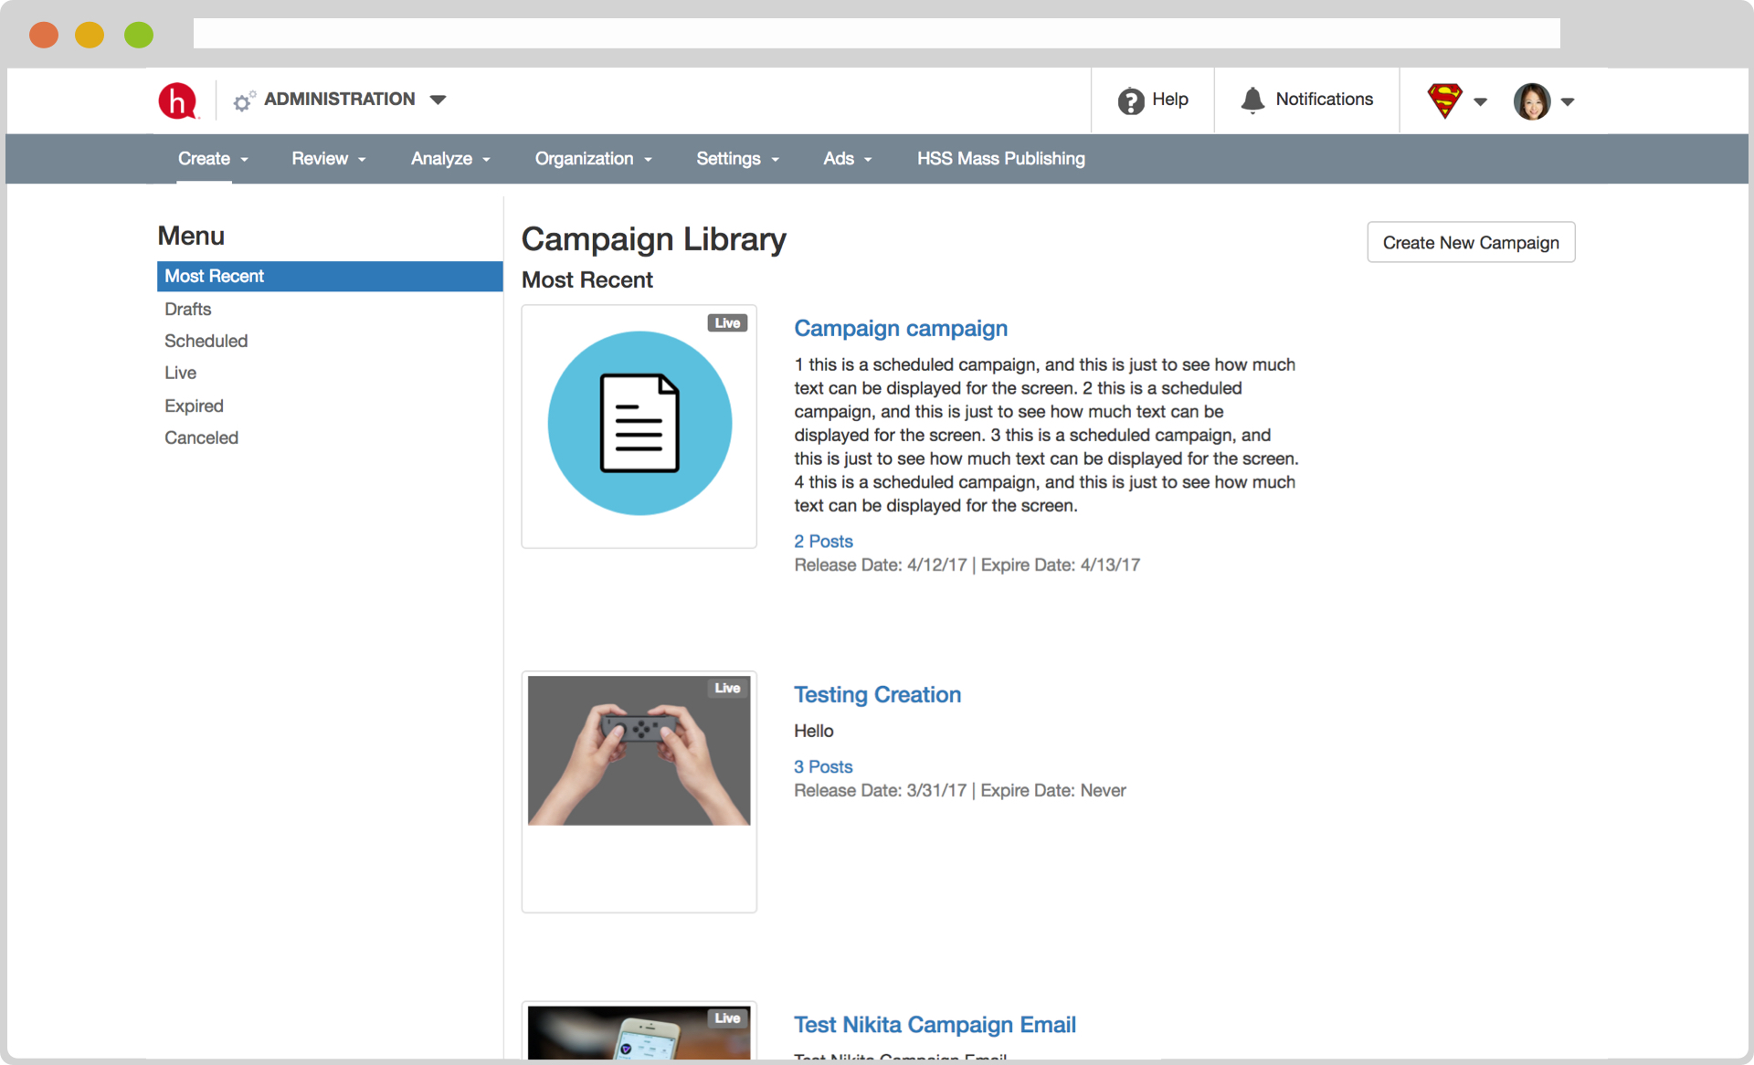Click the green maximize window button
1754x1065 pixels.
click(x=139, y=35)
